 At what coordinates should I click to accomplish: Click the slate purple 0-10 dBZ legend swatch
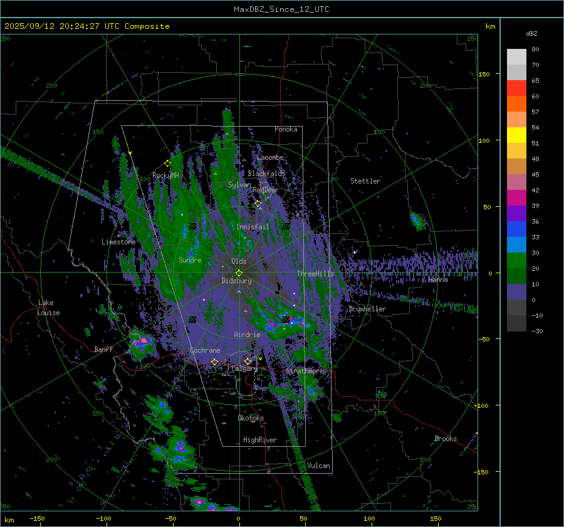click(516, 292)
